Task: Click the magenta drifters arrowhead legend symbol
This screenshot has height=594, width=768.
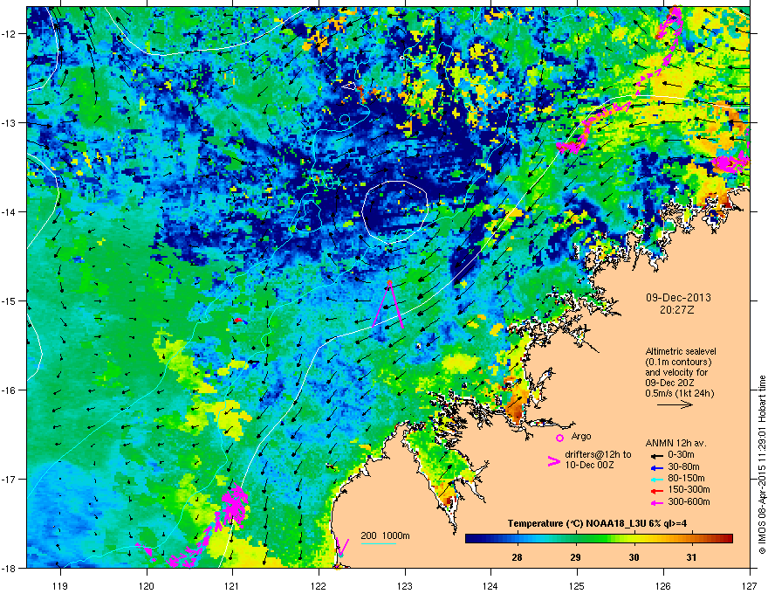Action: point(553,461)
